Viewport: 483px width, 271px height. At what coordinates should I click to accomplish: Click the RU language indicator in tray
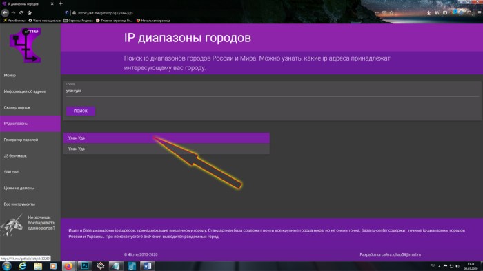point(432,265)
